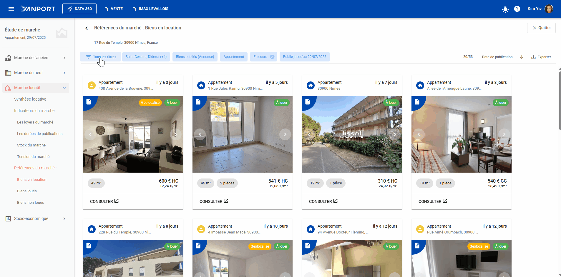Consult the 540 € CC apartment listing
The image size is (561, 277).
click(433, 201)
